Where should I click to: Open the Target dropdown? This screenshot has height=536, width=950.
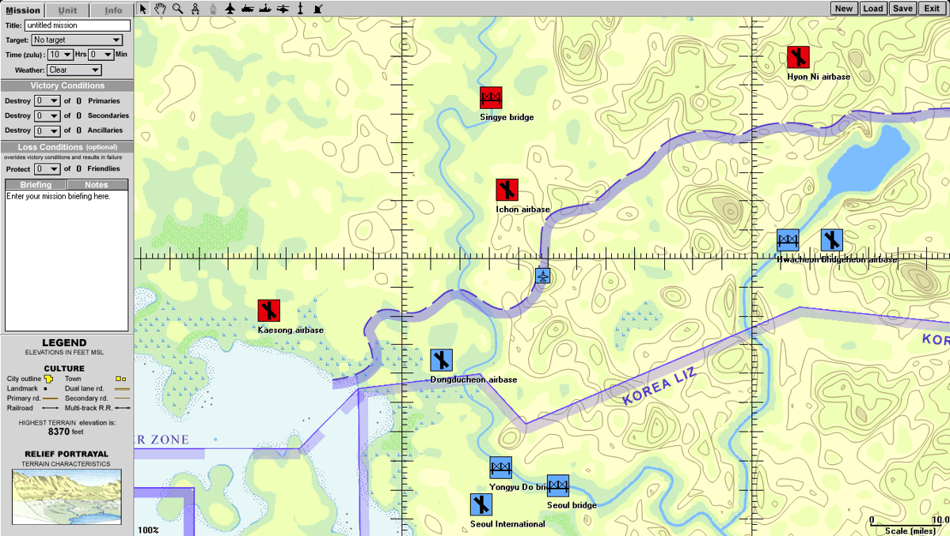click(x=77, y=40)
